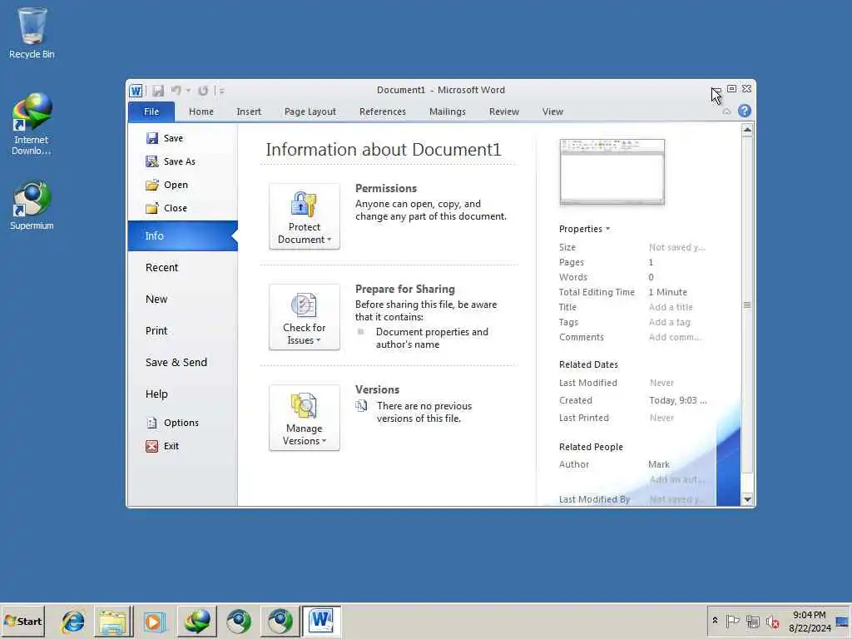Click the Internet Download Manager globe taskbar icon
This screenshot has width=852, height=639.
coord(196,621)
